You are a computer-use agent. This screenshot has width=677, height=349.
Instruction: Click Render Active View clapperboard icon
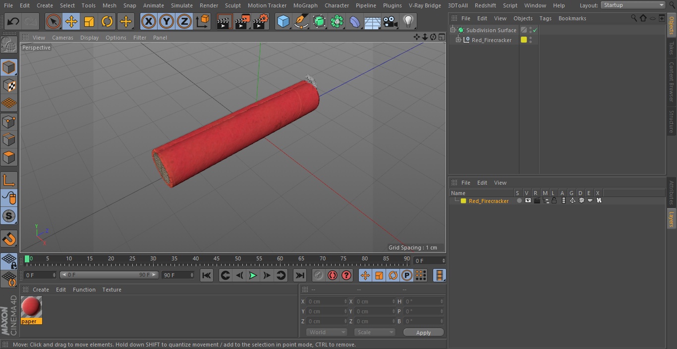(225, 21)
